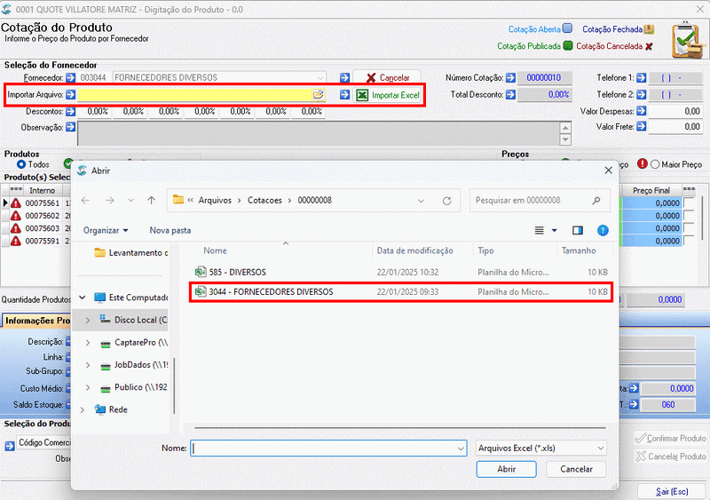Click the Cancelar button beside Fornecedor

pyautogui.click(x=387, y=77)
